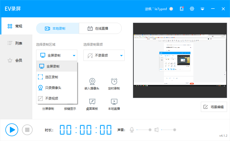Click the verified badge beside username
The image size is (230, 141).
[x=171, y=9]
